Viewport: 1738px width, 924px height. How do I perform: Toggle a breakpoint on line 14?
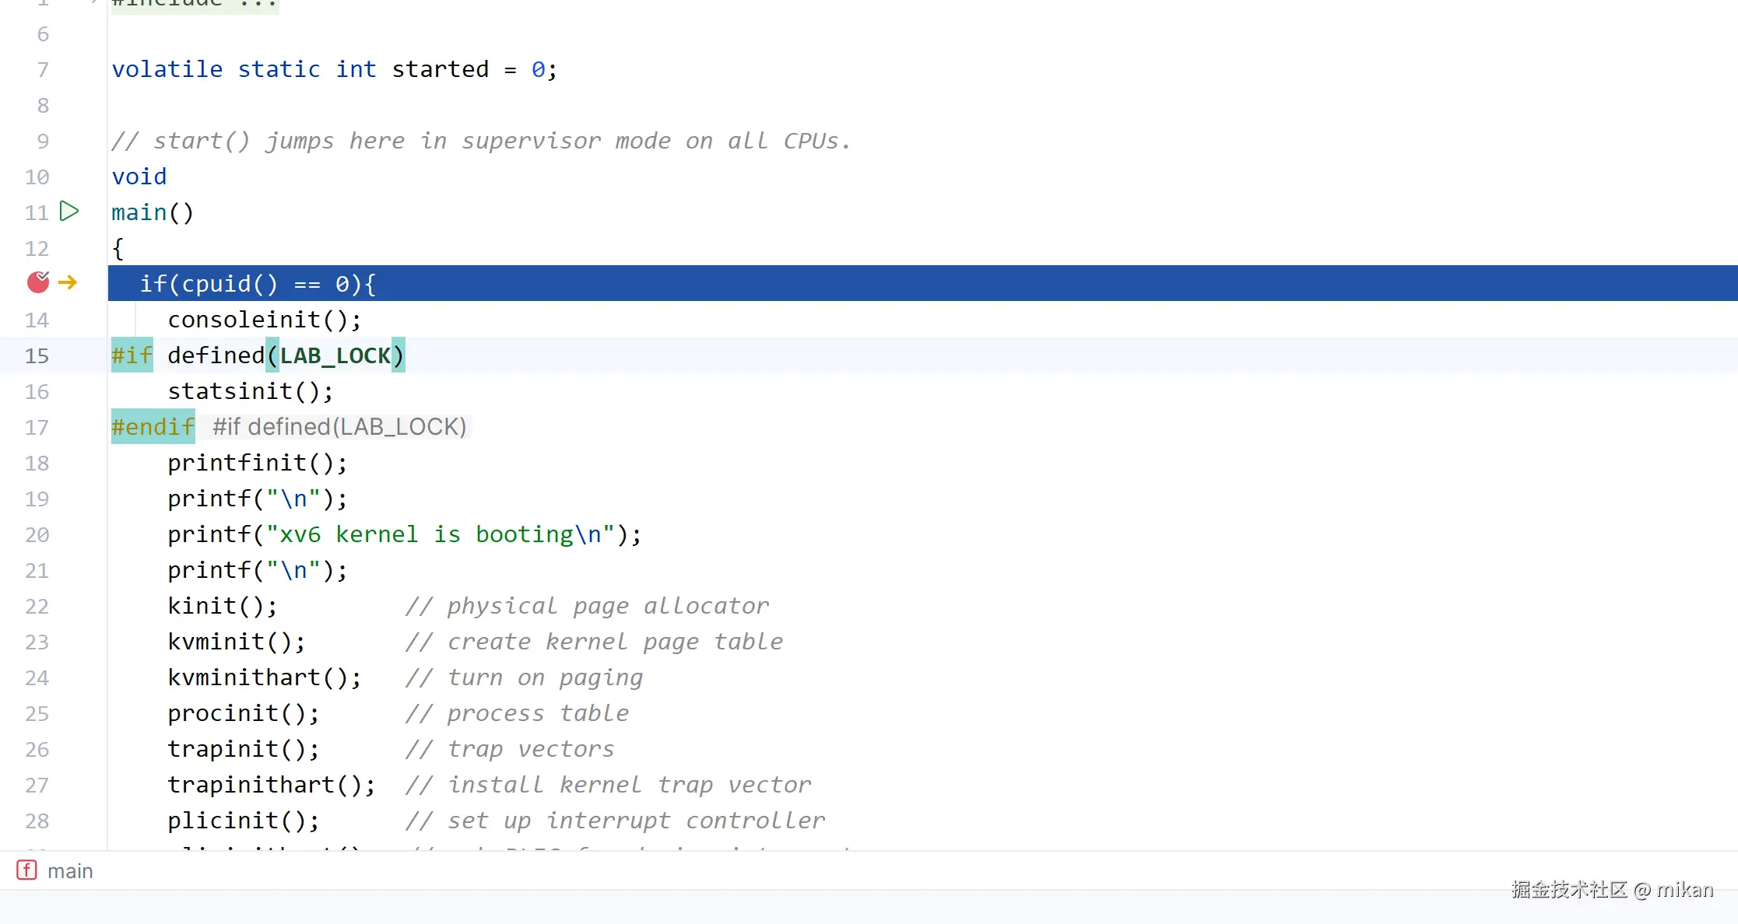[x=37, y=320]
